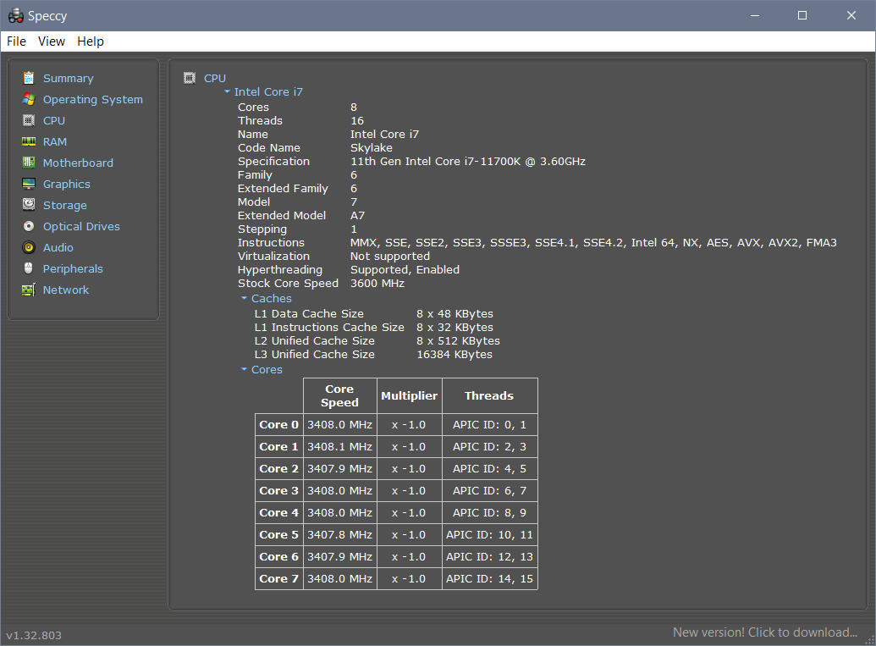Click the Optical Drives disc icon
This screenshot has width=876, height=646.
pos(29,226)
